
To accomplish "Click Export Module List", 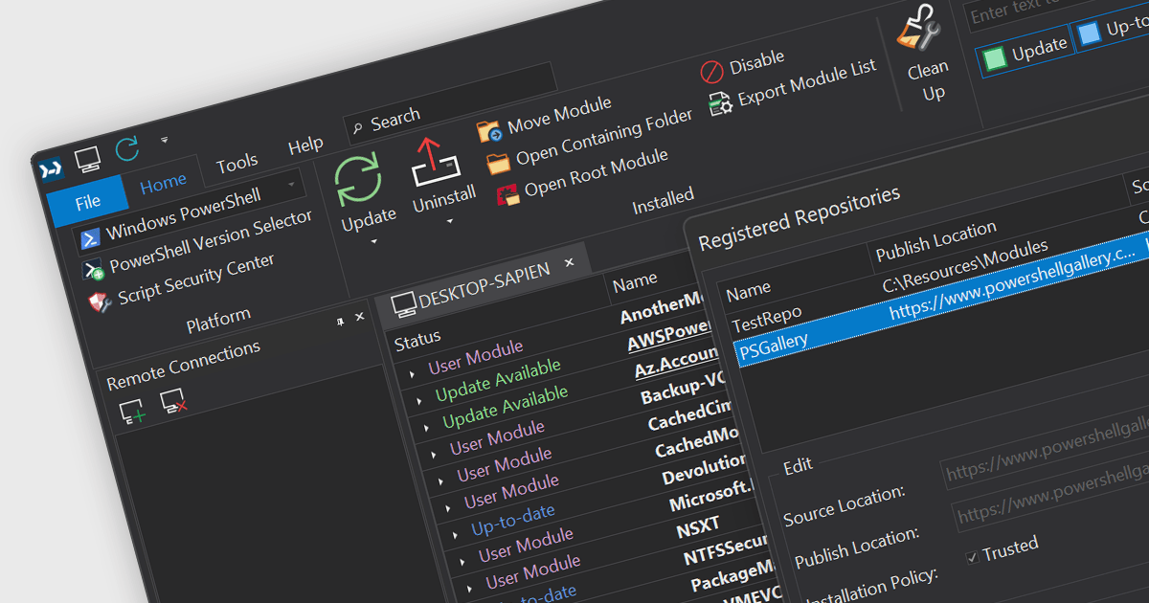I will point(807,83).
